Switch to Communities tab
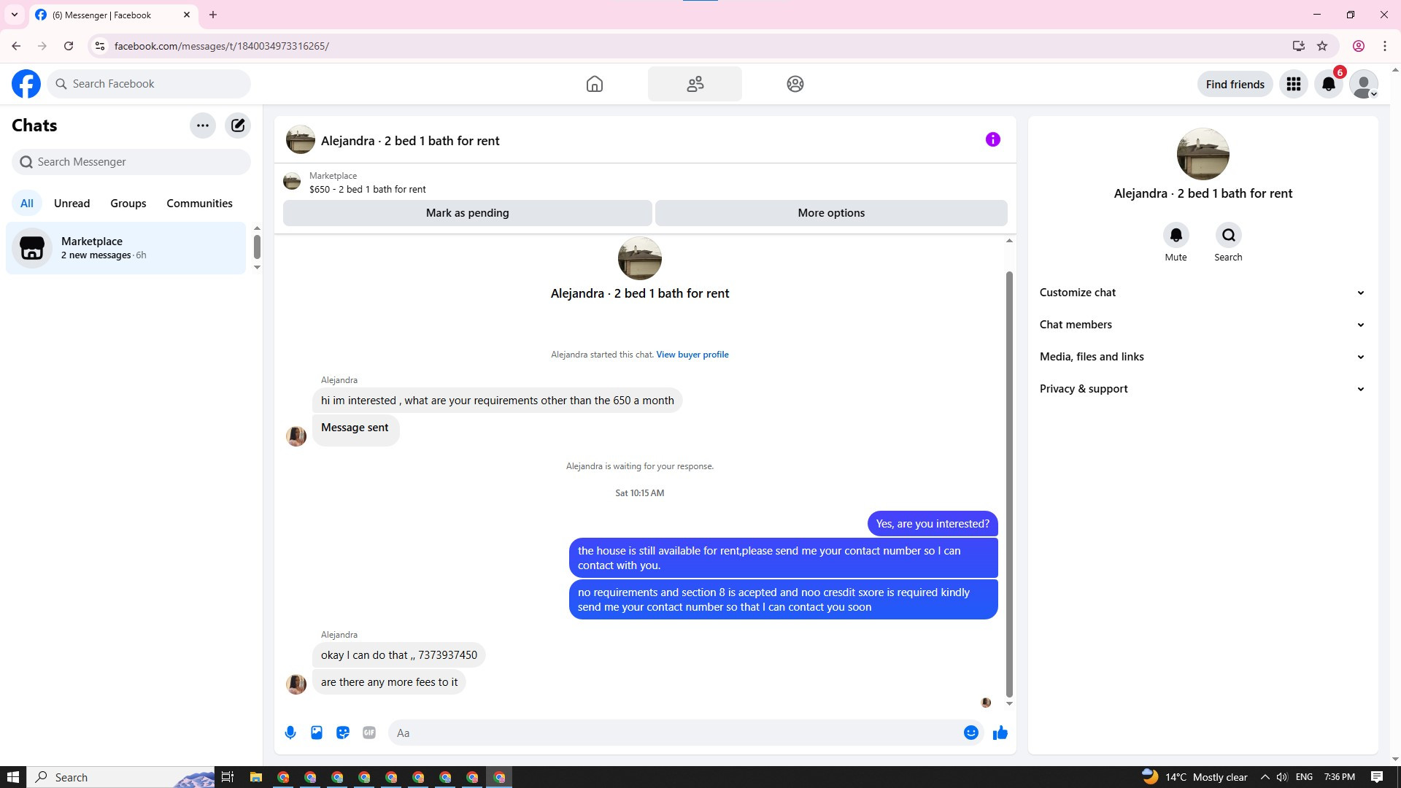This screenshot has width=1401, height=788. [x=199, y=204]
